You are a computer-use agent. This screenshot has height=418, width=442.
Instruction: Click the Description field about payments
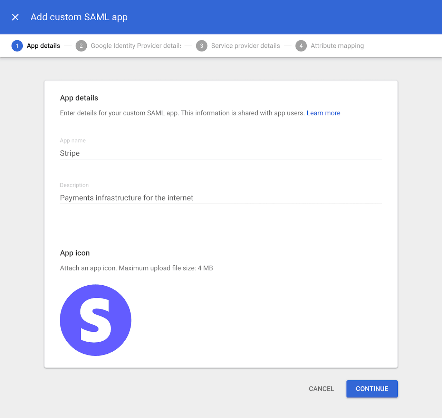[221, 198]
